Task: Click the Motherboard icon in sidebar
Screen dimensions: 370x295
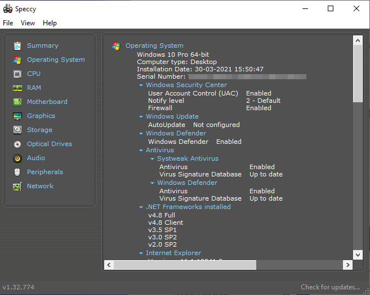Action: [x=17, y=102]
